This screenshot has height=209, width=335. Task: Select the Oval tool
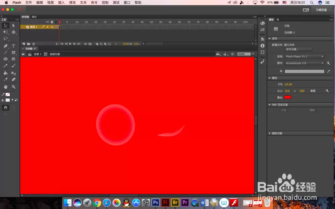click(x=6, y=59)
